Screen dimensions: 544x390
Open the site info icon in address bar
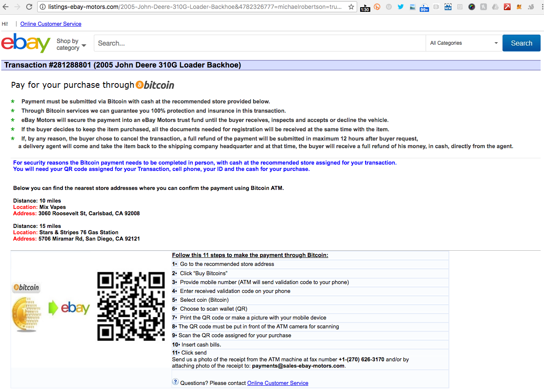[x=43, y=7]
